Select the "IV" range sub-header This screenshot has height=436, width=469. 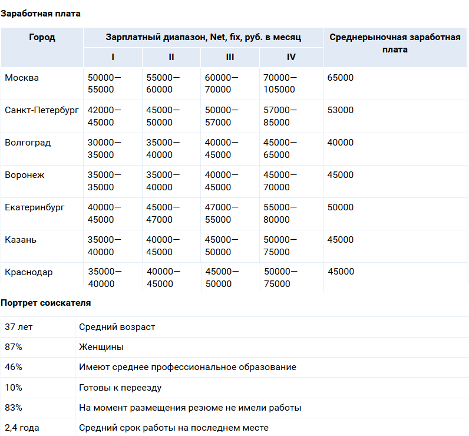point(291,57)
